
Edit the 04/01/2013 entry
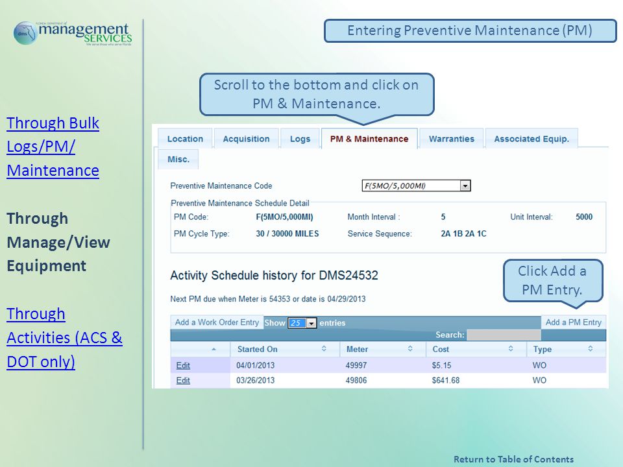tap(183, 365)
